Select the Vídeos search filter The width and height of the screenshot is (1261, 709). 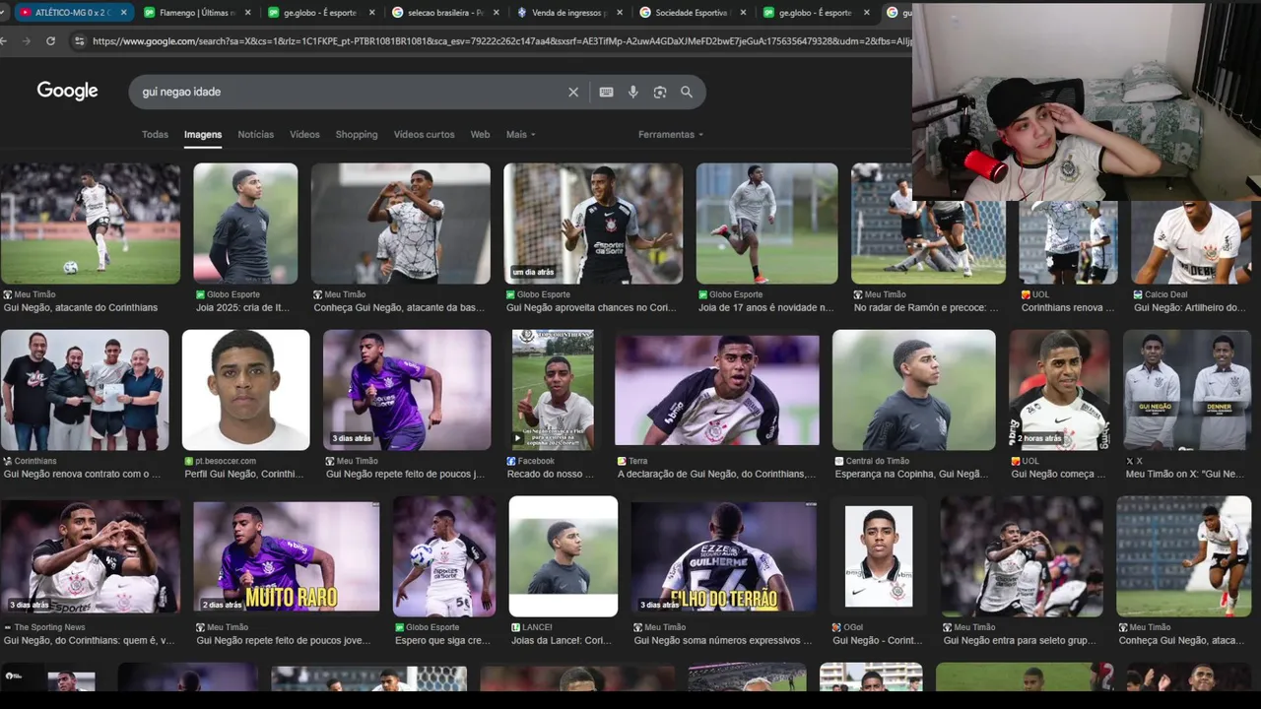[304, 135]
